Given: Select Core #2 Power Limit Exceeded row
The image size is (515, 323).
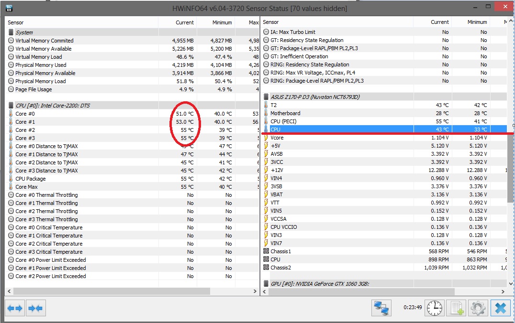Looking at the screenshot, I should [x=133, y=276].
